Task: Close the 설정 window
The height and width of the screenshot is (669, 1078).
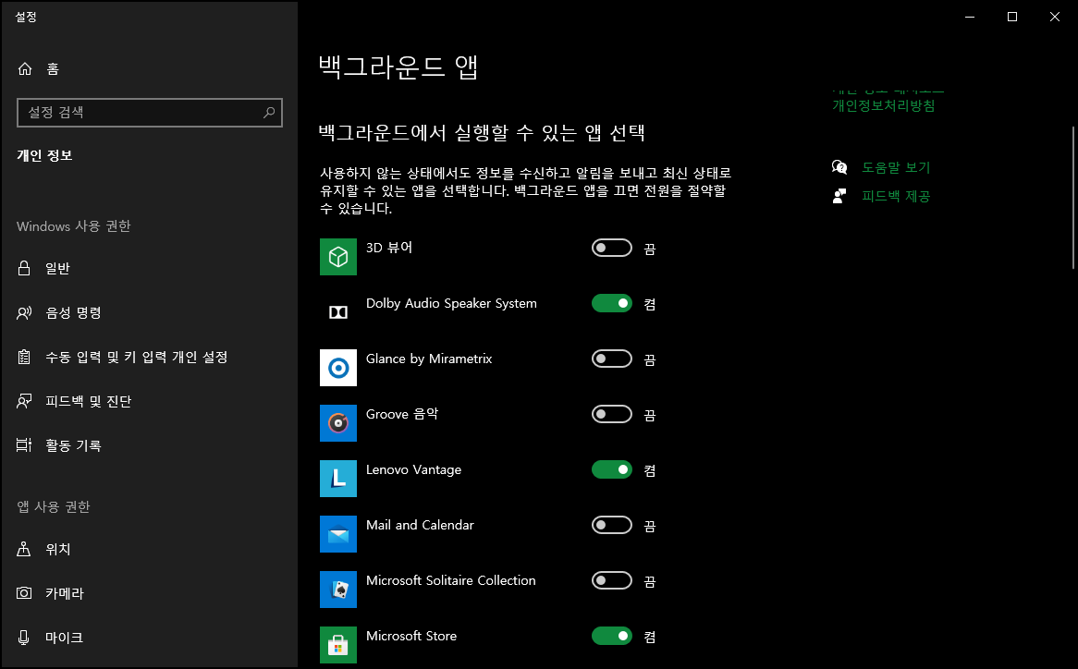Action: tap(1055, 17)
